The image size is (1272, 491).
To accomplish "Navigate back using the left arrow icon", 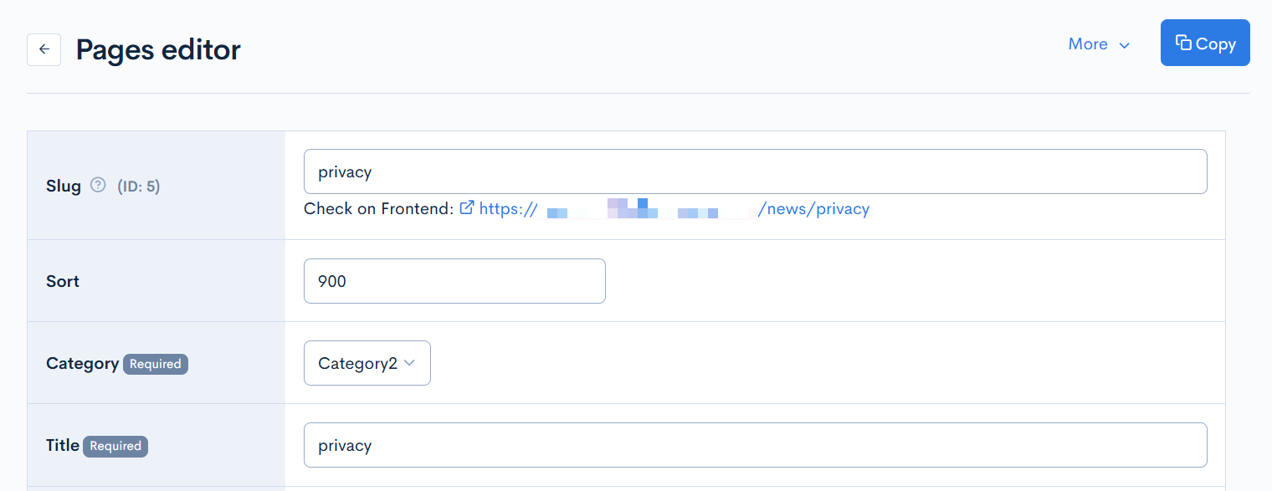I will [x=44, y=49].
